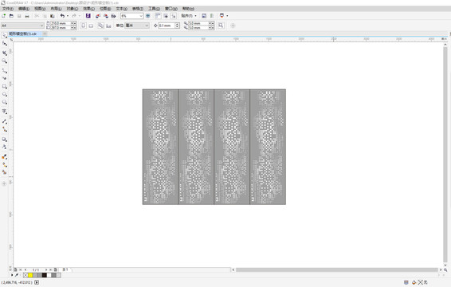Open the 视图 (View) menu
Screen dimensions: 451x287
[x=40, y=9]
